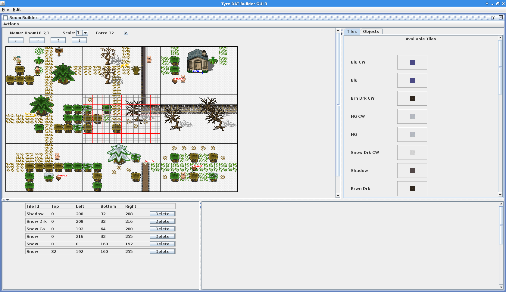Delete the Snow Ca... tile row
The width and height of the screenshot is (506, 292).
point(162,229)
